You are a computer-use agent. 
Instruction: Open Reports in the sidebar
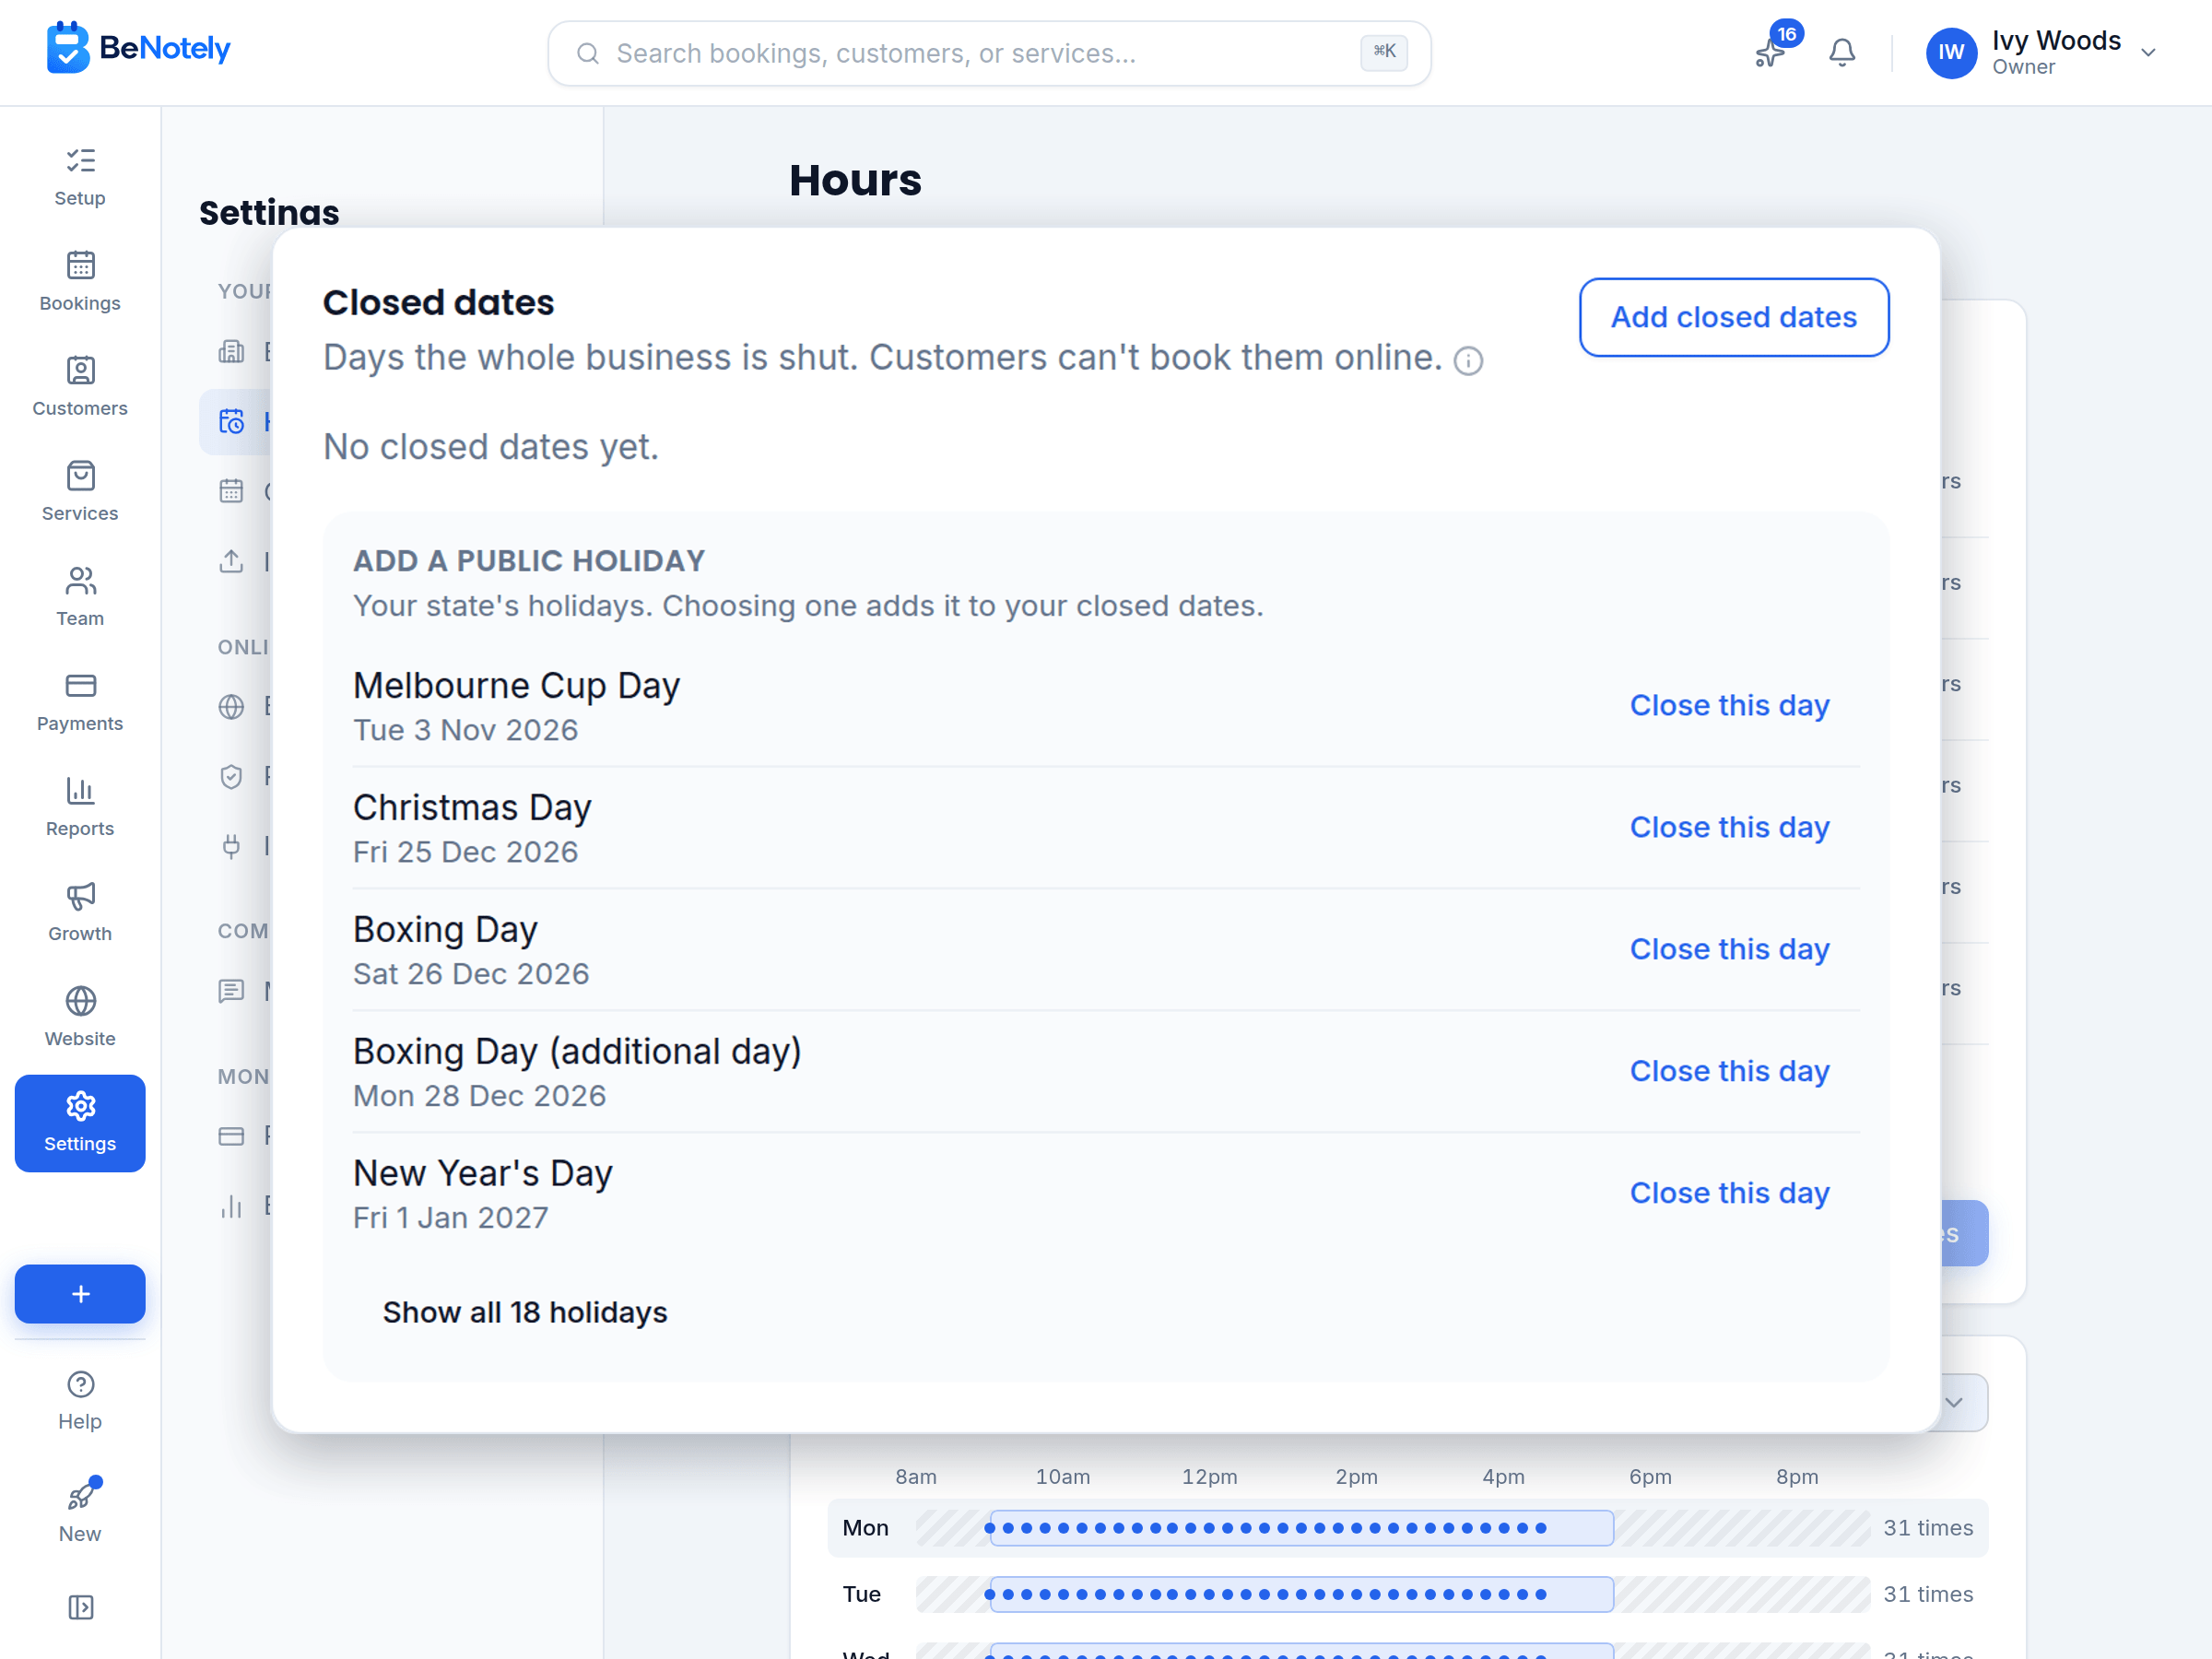pyautogui.click(x=80, y=806)
